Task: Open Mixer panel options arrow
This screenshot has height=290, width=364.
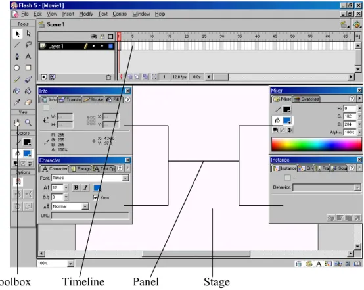Action: [x=359, y=99]
